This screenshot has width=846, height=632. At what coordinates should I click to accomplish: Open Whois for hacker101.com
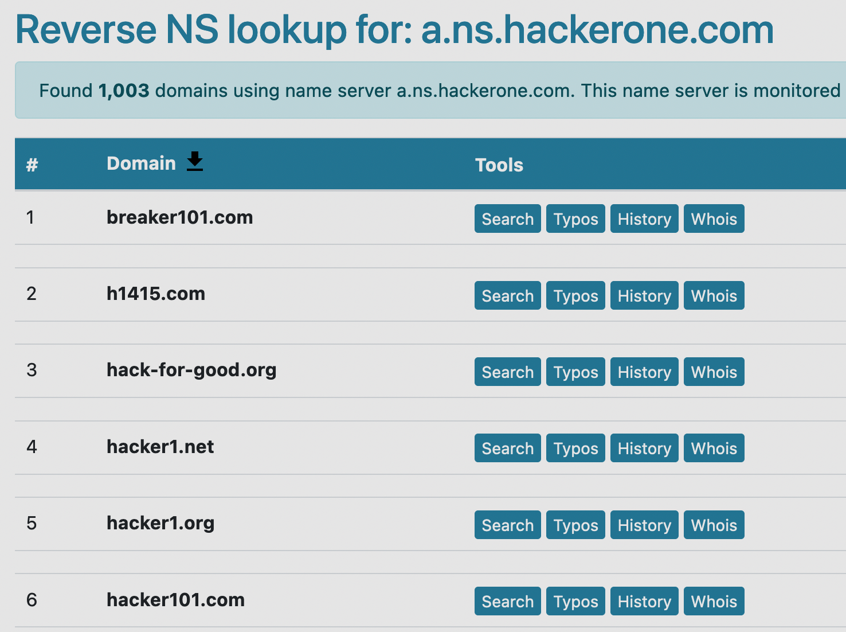tap(714, 601)
